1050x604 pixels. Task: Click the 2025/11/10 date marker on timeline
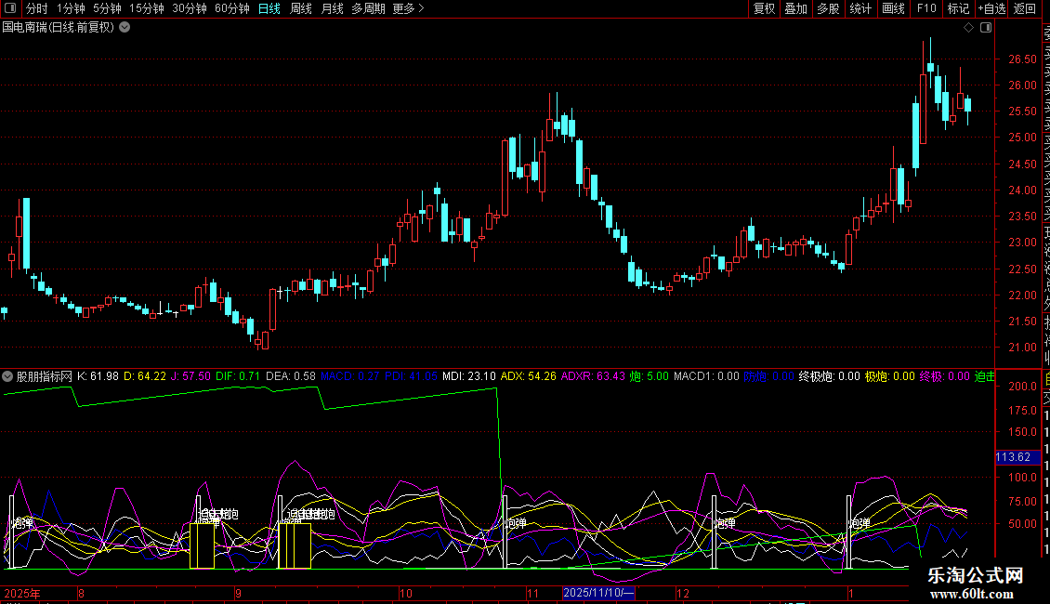[x=598, y=593]
